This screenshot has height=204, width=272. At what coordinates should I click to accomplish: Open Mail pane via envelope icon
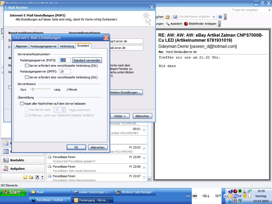6,143
